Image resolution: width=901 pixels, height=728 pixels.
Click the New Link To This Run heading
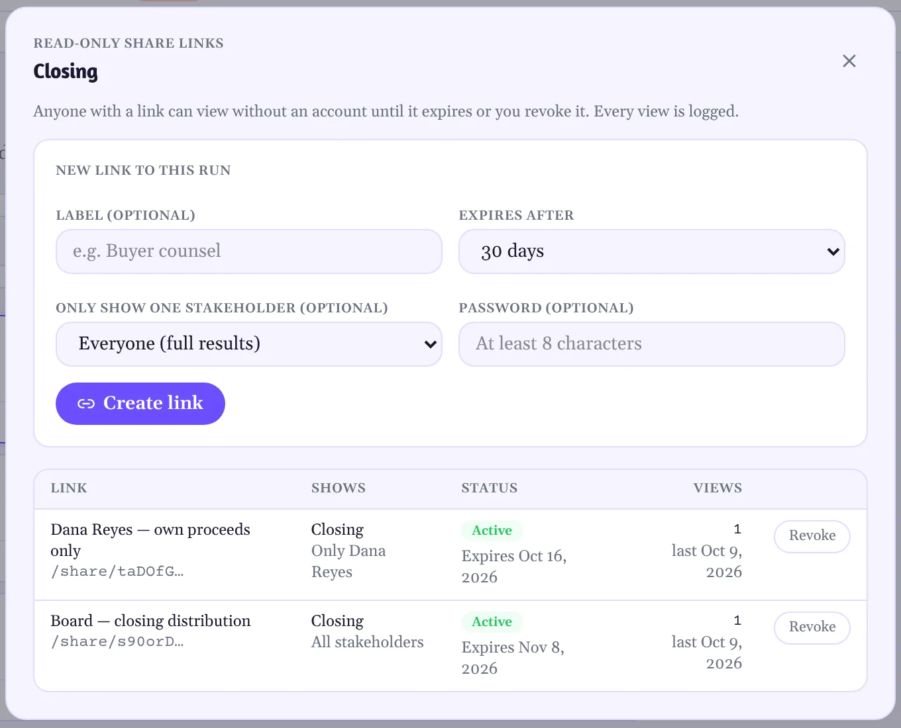pos(143,171)
